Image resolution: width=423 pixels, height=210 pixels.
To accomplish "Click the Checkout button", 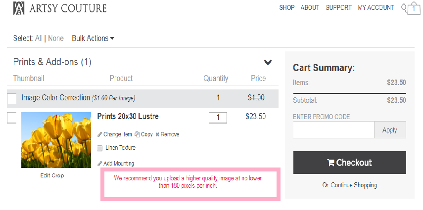I will (349, 163).
